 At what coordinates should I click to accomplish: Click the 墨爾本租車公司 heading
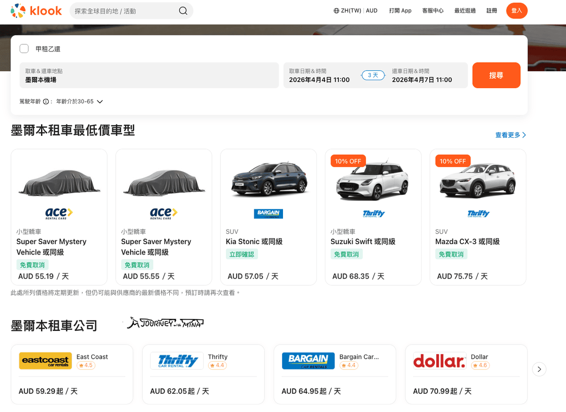(54, 326)
